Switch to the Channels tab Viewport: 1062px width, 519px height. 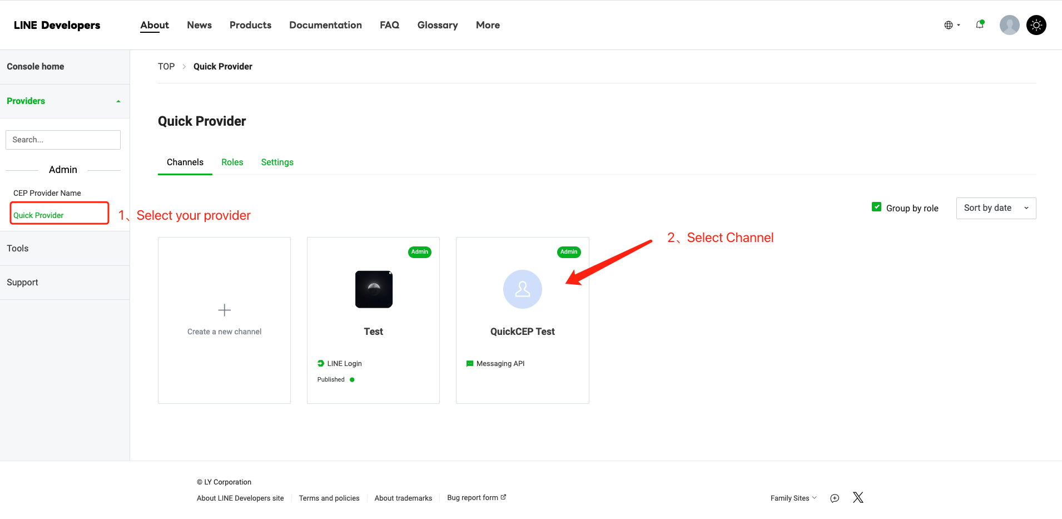point(185,162)
